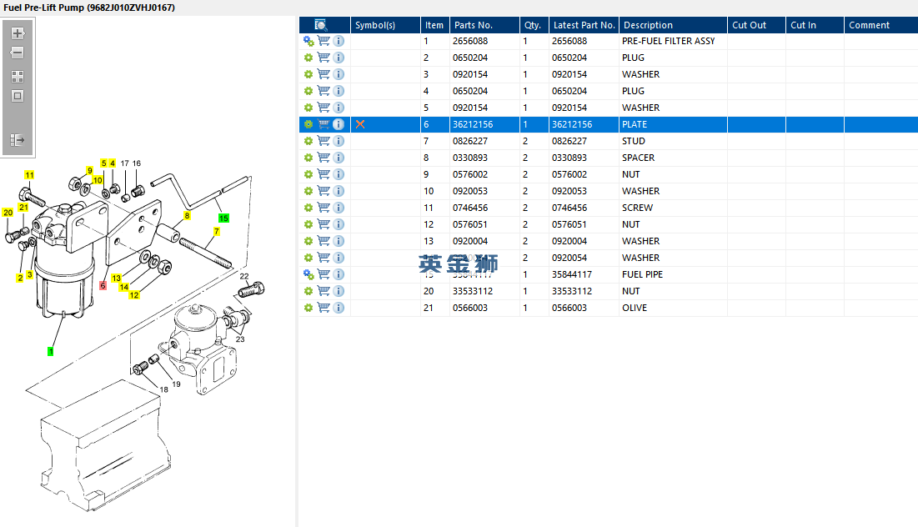Open info for STUD part row
The height and width of the screenshot is (527, 918).
(x=339, y=141)
